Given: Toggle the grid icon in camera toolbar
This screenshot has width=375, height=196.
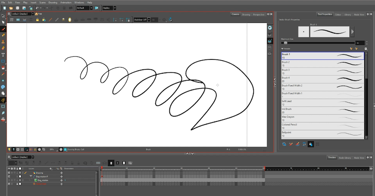Looking at the screenshot, I should tap(12, 20).
